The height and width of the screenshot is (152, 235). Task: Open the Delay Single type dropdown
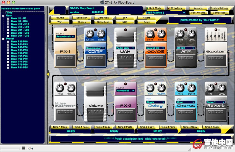tap(156, 102)
